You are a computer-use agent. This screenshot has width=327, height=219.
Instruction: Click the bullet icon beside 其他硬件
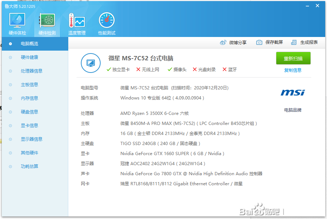10,153
